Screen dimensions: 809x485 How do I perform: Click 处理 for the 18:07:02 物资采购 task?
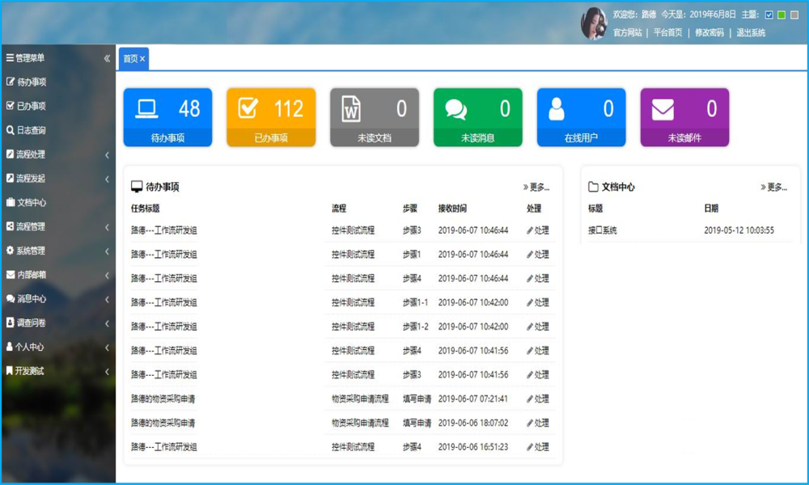[x=538, y=423]
